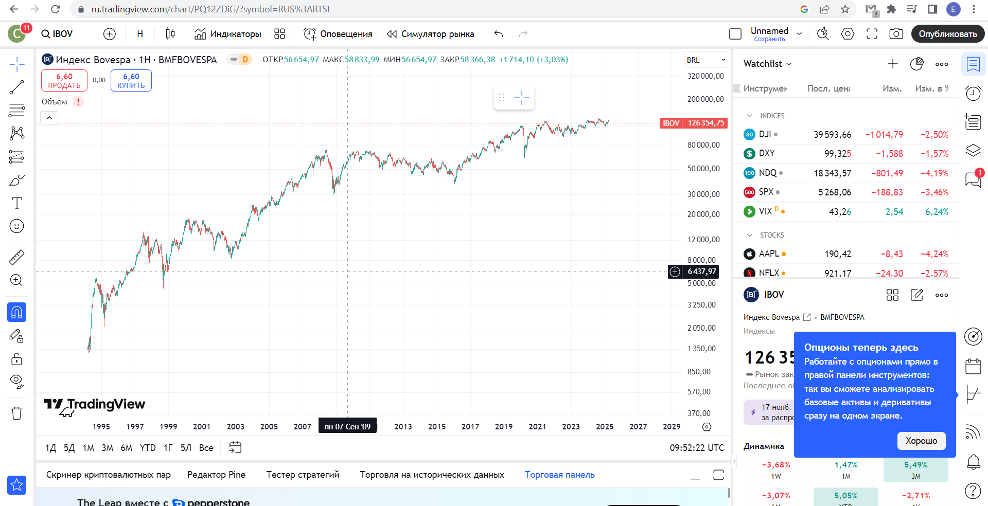Viewport: 988px width, 506px height.
Task: Open the Unnamed layout dropdown arrow
Action: pyautogui.click(x=799, y=34)
